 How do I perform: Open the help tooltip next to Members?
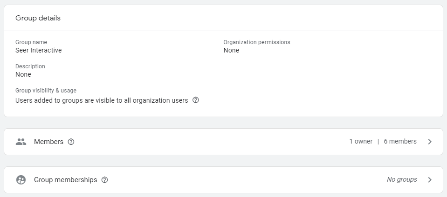(71, 142)
